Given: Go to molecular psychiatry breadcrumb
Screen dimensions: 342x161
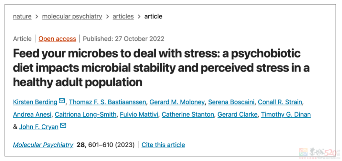Looking at the screenshot, I should click(72, 16).
